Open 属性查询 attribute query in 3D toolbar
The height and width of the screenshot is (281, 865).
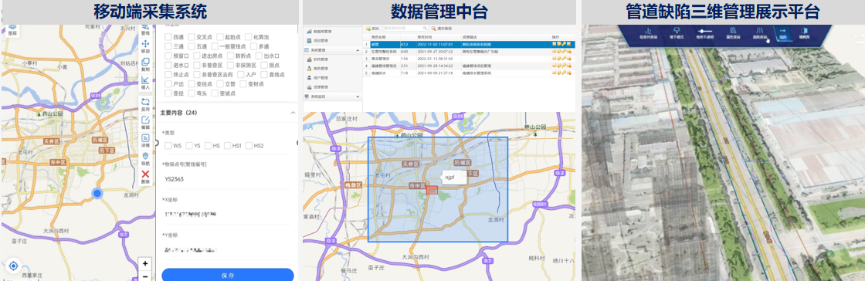click(733, 34)
